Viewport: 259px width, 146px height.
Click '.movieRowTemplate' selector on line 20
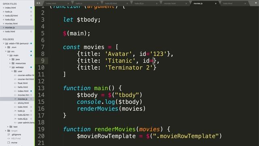(x=186, y=136)
